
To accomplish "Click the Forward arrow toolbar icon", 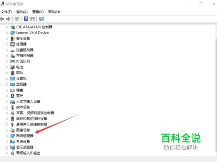I will (x=8, y=19).
